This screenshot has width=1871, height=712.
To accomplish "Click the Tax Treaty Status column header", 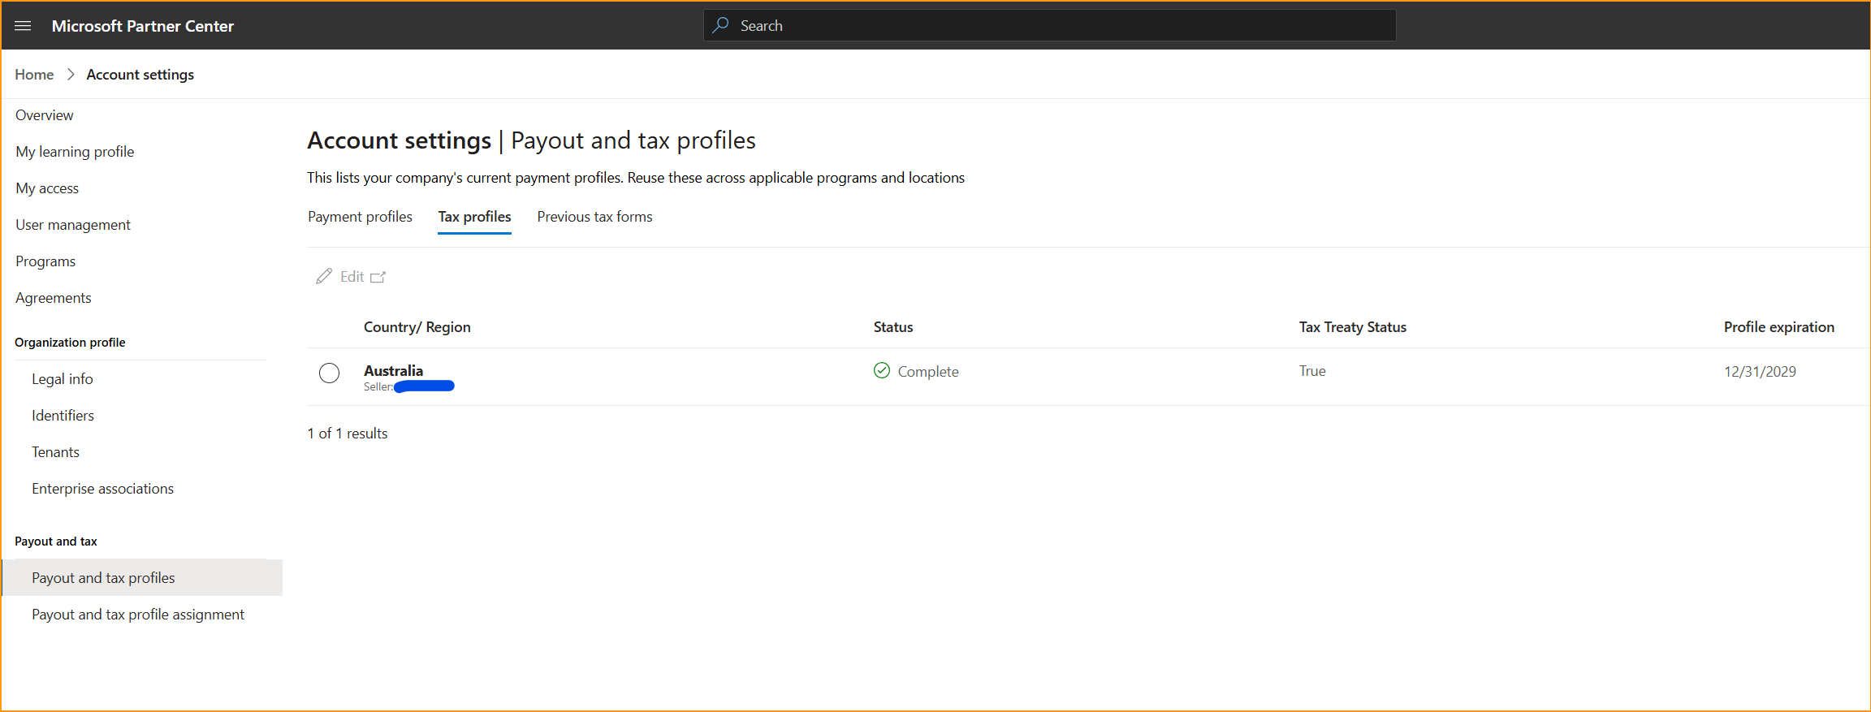I will tap(1353, 327).
